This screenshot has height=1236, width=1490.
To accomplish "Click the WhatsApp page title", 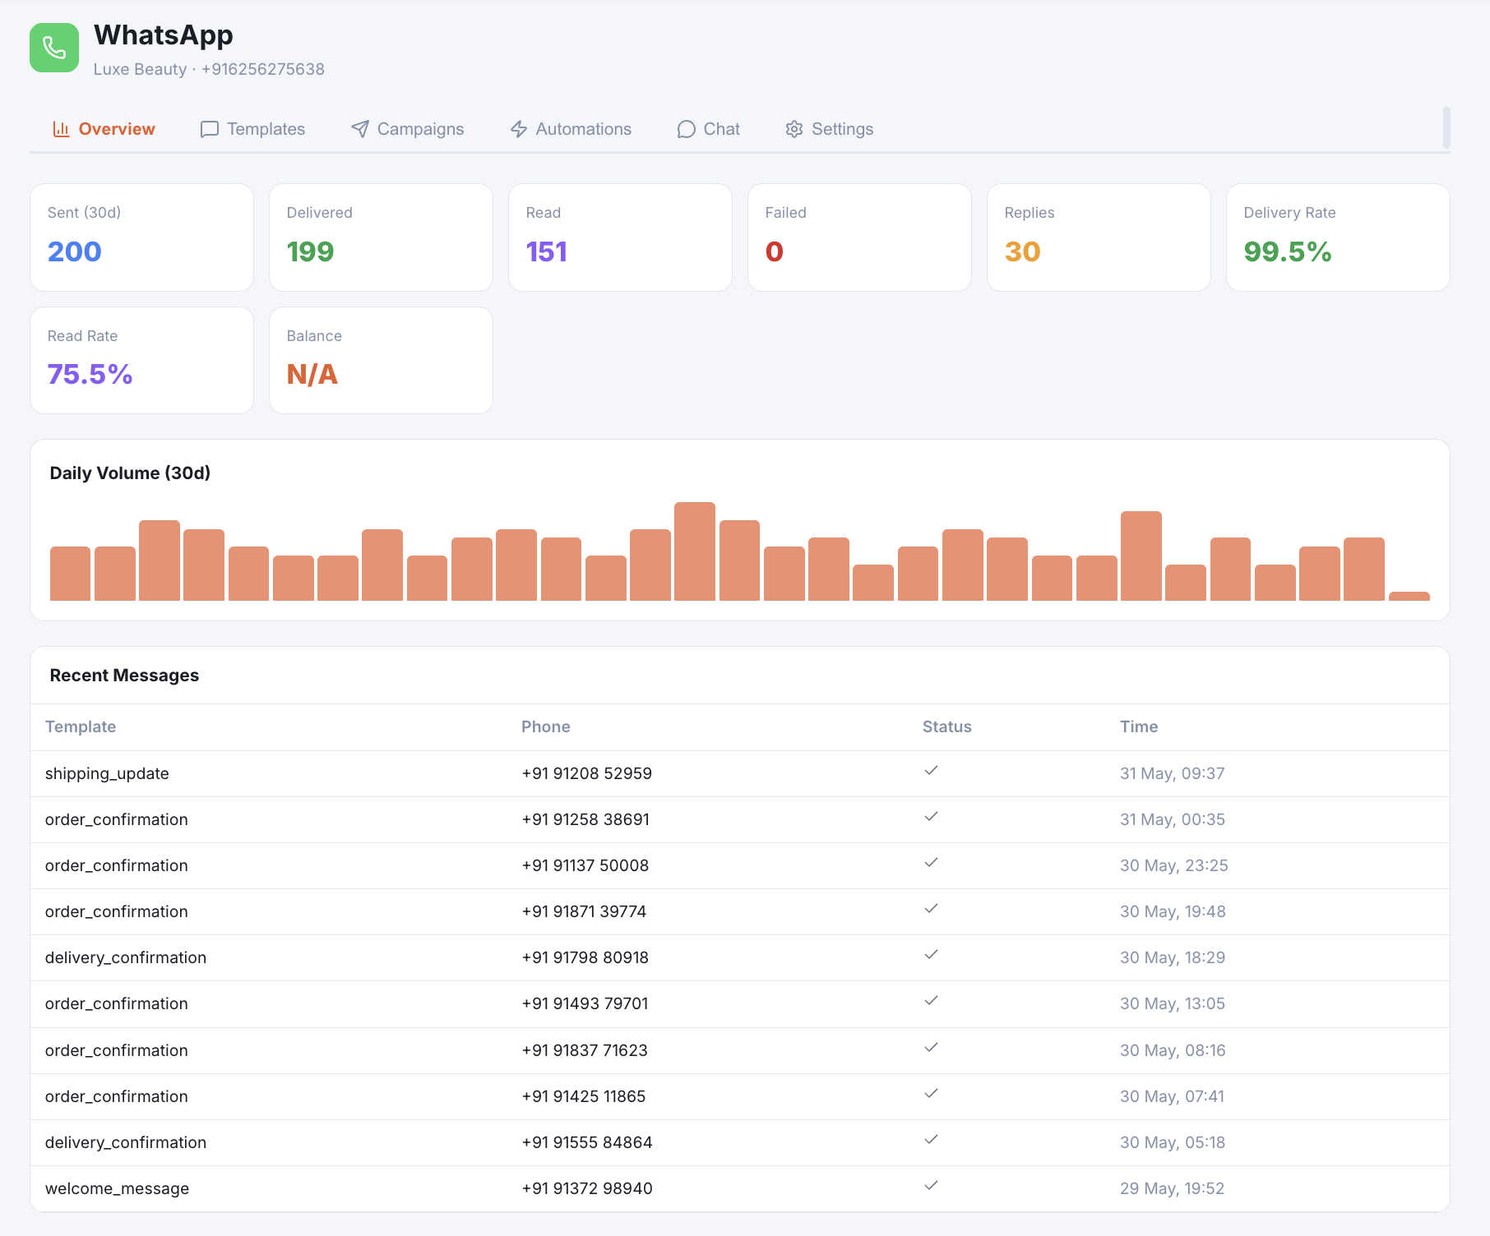I will coord(164,35).
